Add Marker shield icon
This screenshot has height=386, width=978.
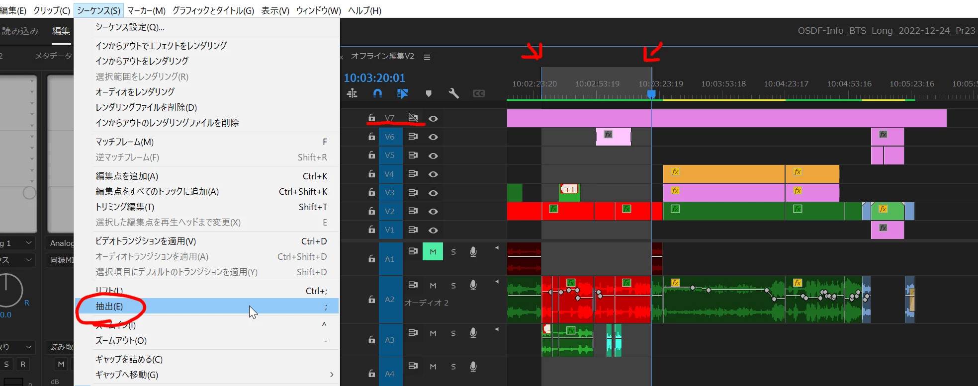pos(429,93)
